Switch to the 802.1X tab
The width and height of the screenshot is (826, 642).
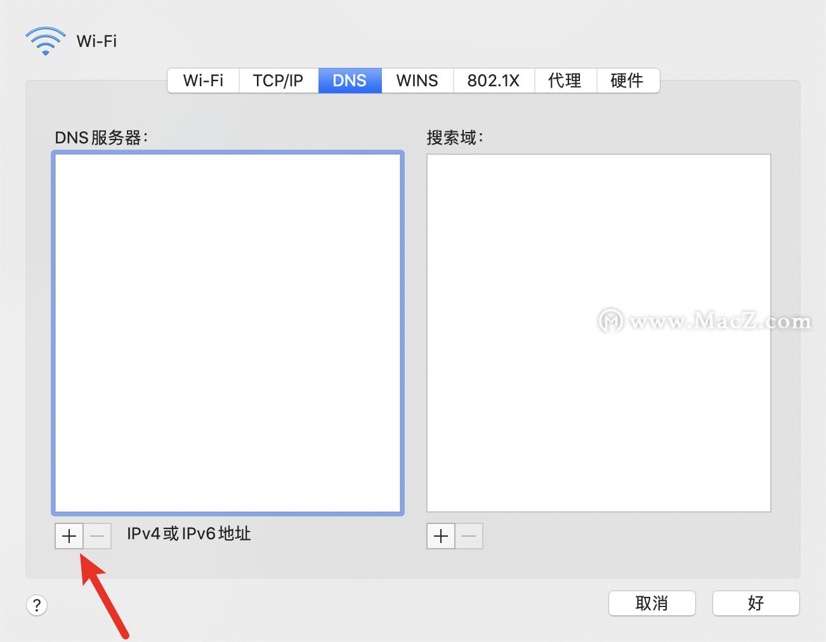point(494,81)
